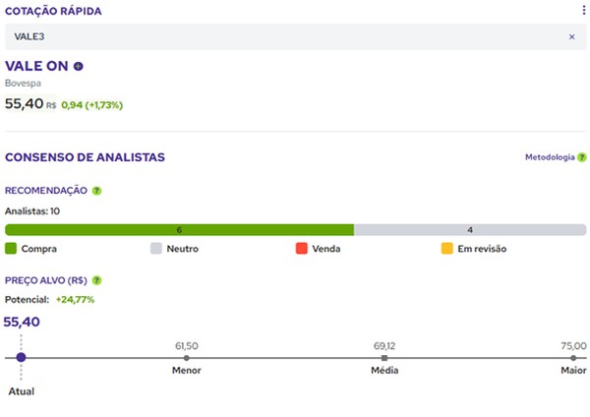Click the gray Neutro legend swatch
The image size is (590, 417).
coord(156,249)
